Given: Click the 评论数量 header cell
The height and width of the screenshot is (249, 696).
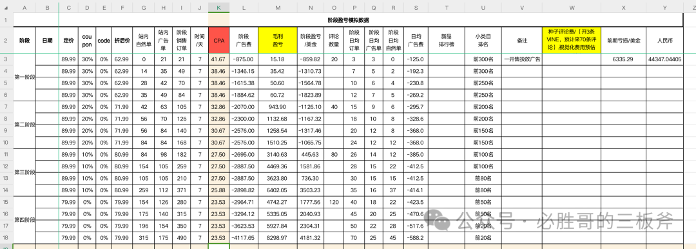Looking at the screenshot, I should (334, 41).
